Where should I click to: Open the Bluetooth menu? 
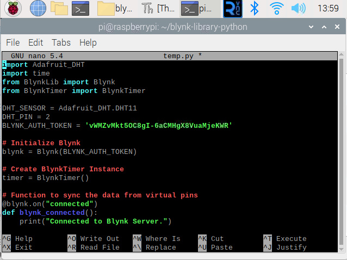pyautogui.click(x=255, y=8)
